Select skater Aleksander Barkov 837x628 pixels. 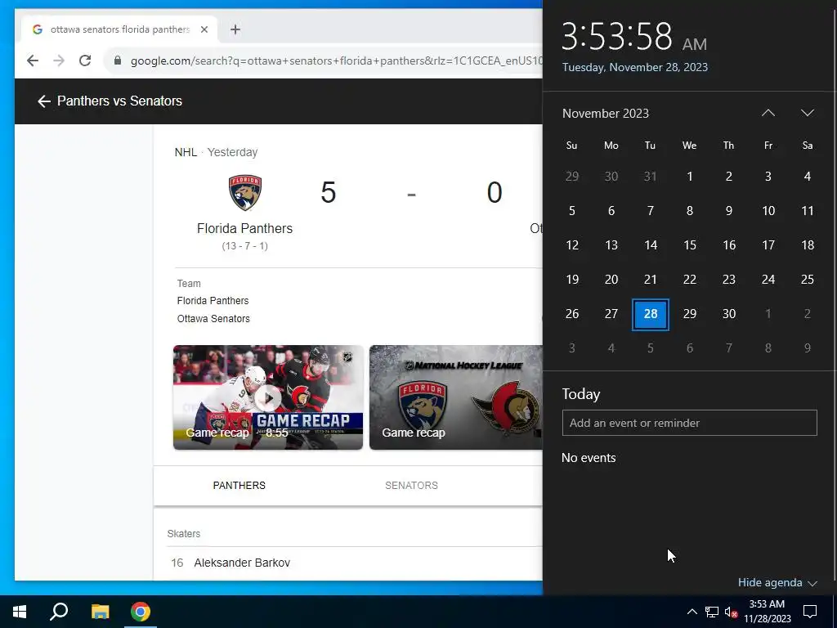(x=242, y=563)
